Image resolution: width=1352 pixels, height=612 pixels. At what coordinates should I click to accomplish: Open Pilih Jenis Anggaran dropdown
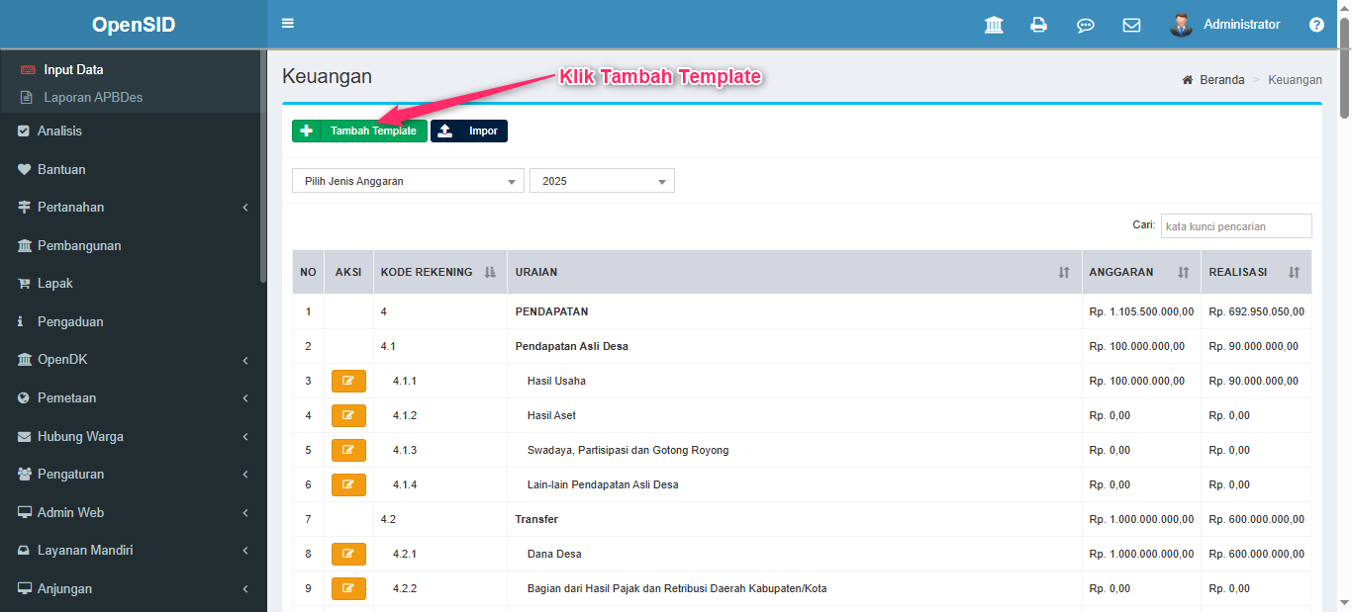(x=408, y=181)
